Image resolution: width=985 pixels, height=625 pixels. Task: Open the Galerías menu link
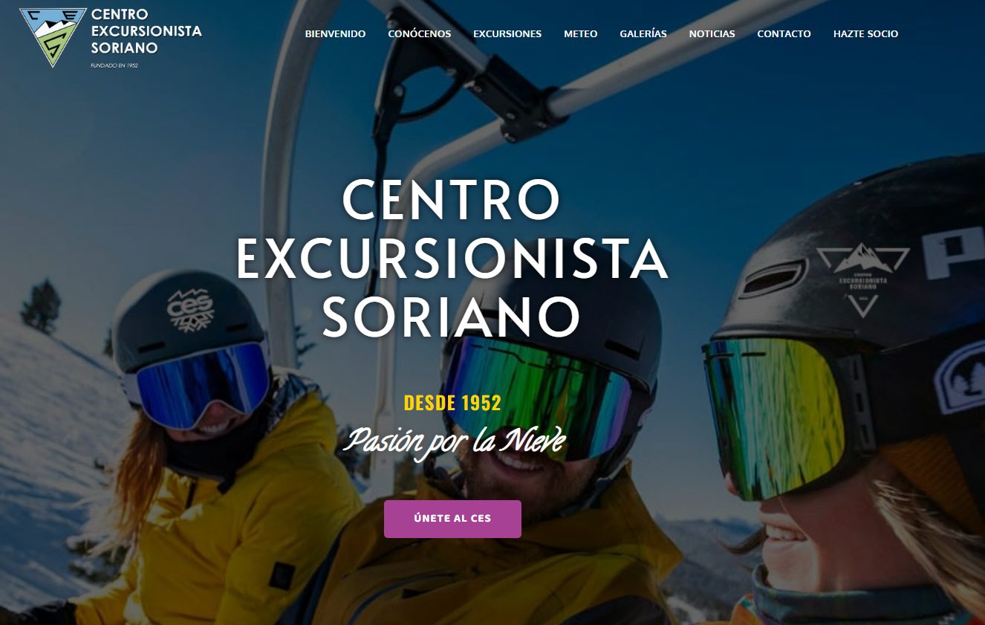click(x=643, y=33)
